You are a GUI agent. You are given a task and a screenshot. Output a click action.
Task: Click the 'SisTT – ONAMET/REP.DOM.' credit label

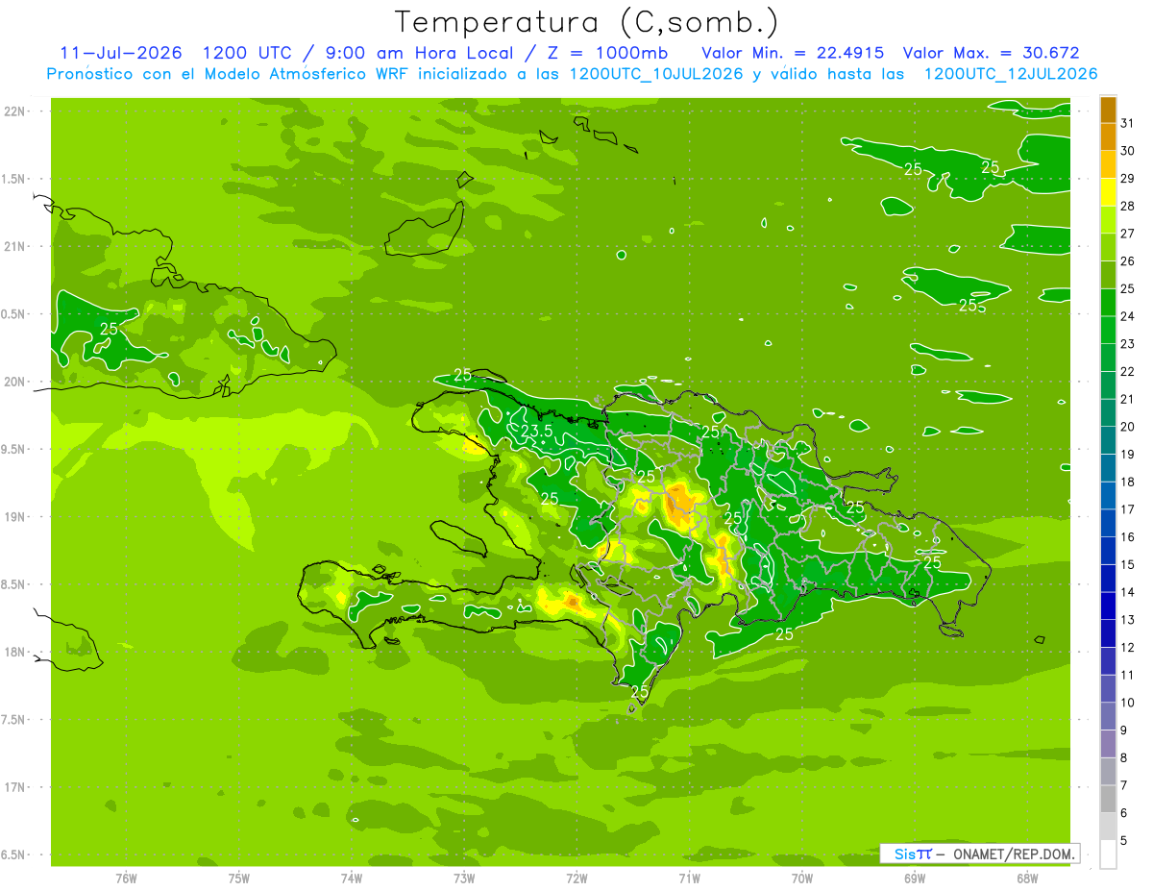click(979, 854)
